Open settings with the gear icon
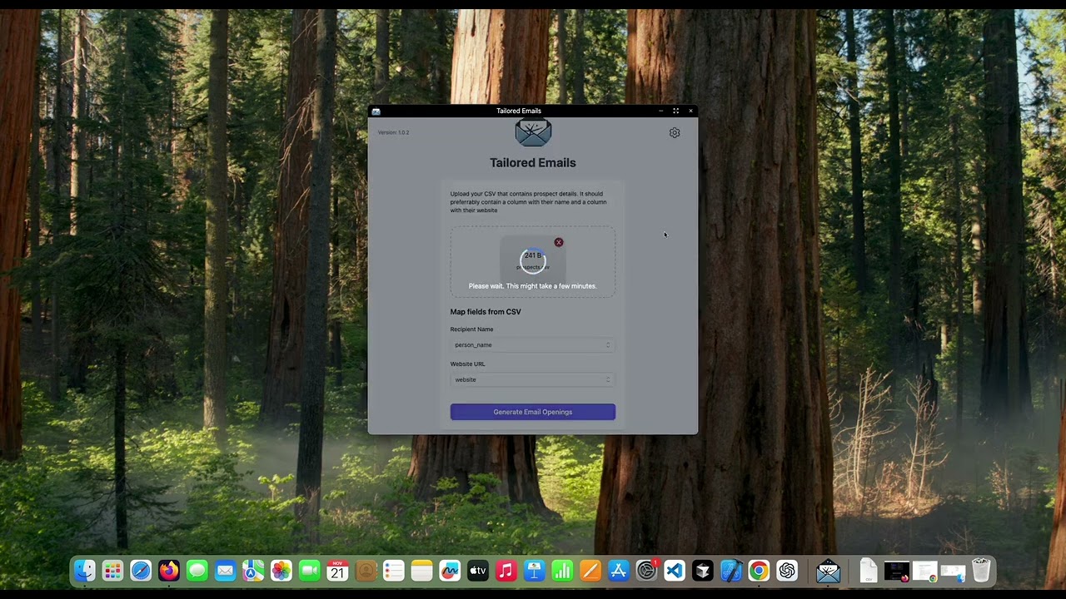Screen dimensions: 1066x599 pos(675,133)
